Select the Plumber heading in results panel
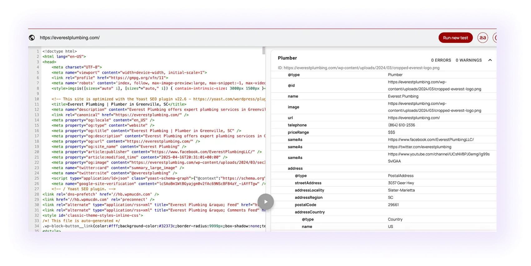This screenshot has width=531, height=266. coord(287,58)
